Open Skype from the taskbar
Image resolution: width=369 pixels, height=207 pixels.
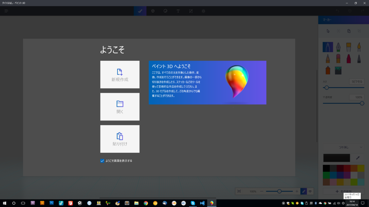[193, 203]
